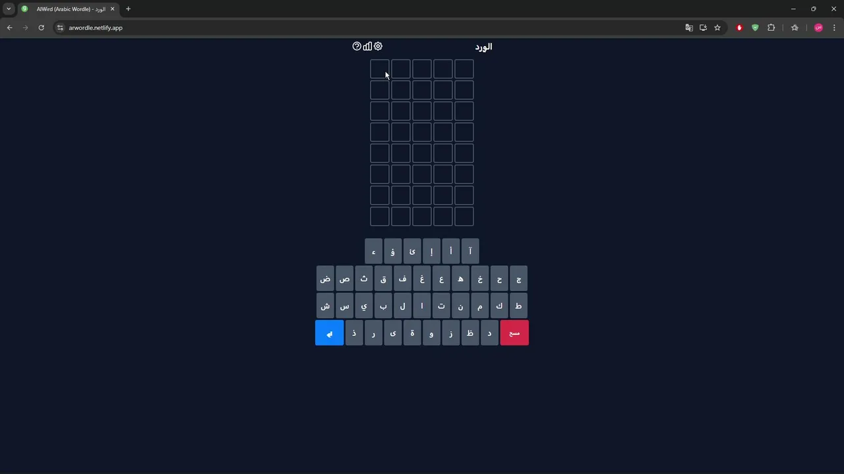
Task: Click the ك key on keyboard
Action: (499, 306)
